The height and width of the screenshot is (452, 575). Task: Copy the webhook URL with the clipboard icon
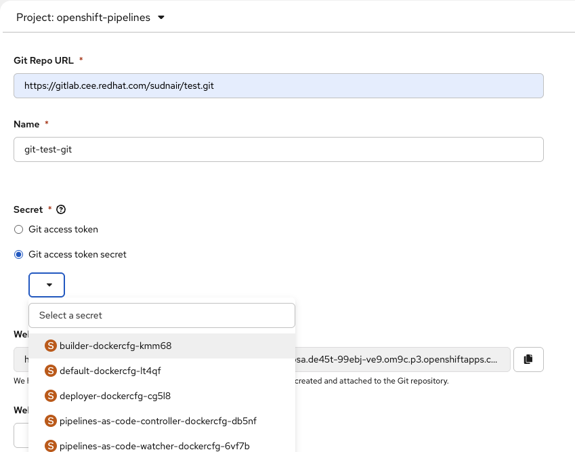pos(528,358)
